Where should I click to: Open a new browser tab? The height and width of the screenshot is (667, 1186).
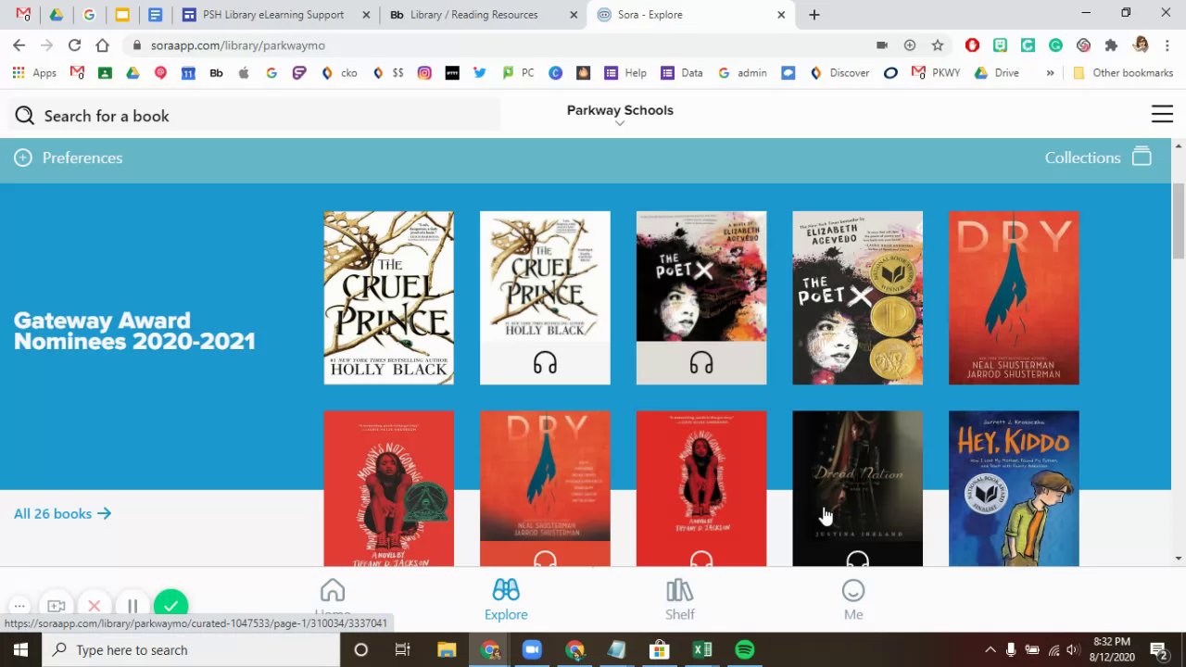814,15
